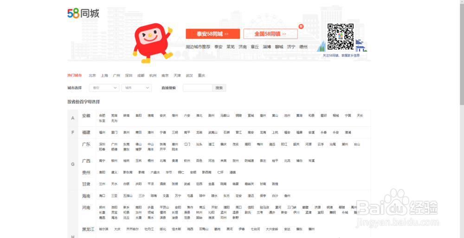Image resolution: width=464 pixels, height=238 pixels.
Task: Go to 大兴安岭 in the 黑龙江 row
Action: (x=272, y=229)
